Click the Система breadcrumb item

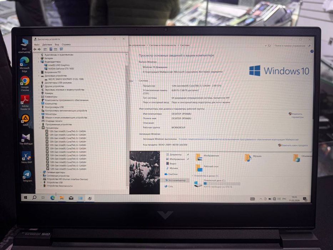pos(185,45)
